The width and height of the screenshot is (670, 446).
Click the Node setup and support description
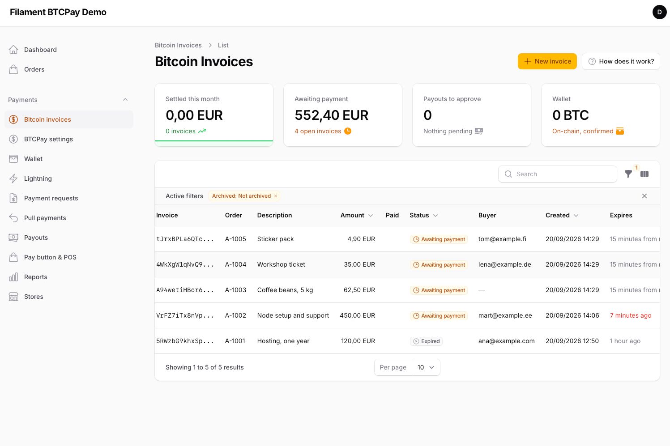(293, 315)
